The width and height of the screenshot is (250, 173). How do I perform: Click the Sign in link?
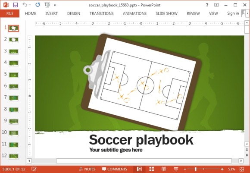click(233, 13)
